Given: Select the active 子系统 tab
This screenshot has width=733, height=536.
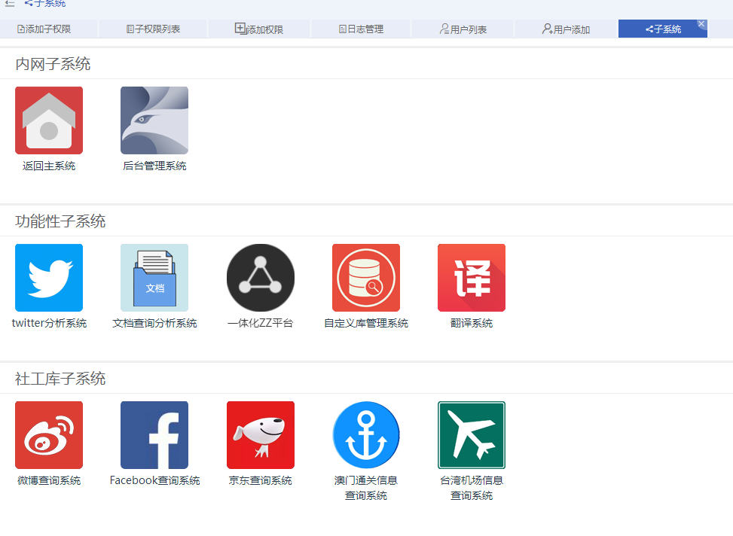Looking at the screenshot, I should click(662, 29).
